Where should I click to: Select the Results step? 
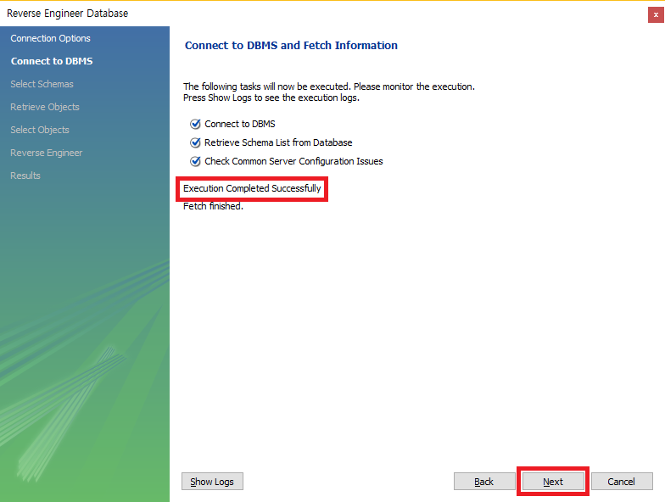coord(25,176)
